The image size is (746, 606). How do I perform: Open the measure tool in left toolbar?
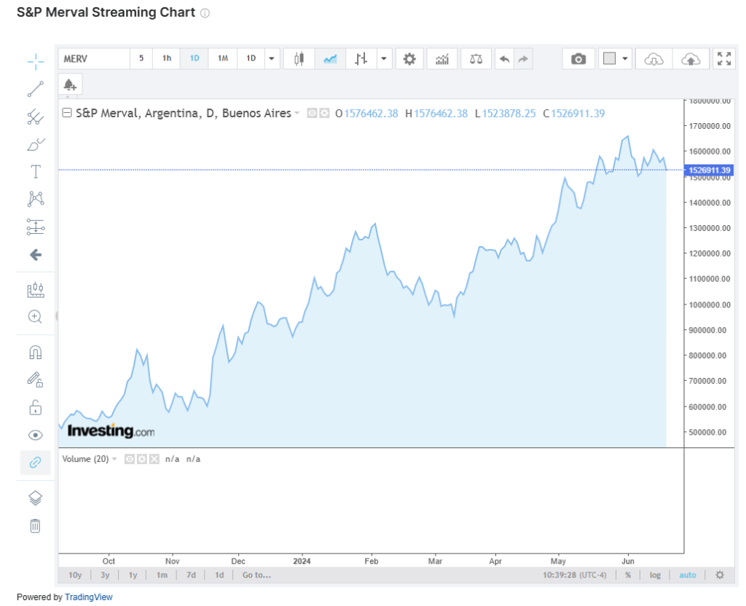[36, 290]
